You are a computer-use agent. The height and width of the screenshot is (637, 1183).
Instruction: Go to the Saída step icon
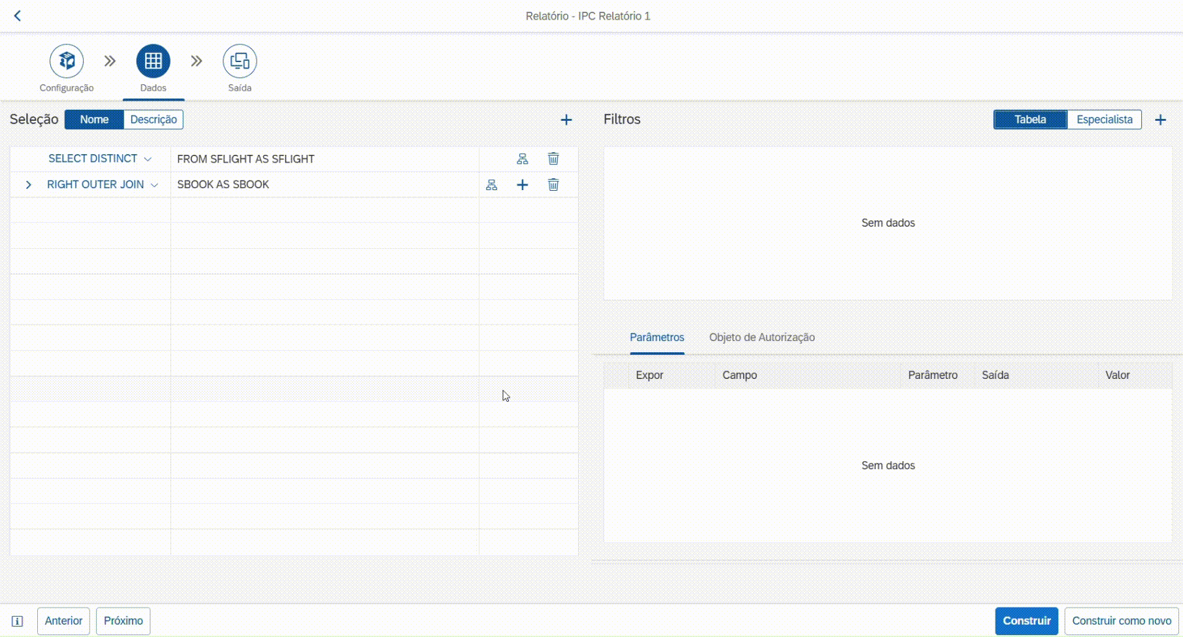[x=240, y=61]
